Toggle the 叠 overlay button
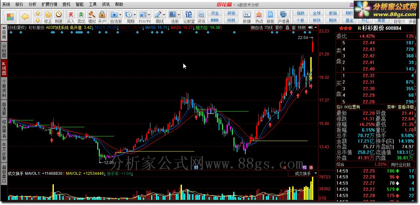The height and width of the screenshot is (205, 420). coord(287,28)
